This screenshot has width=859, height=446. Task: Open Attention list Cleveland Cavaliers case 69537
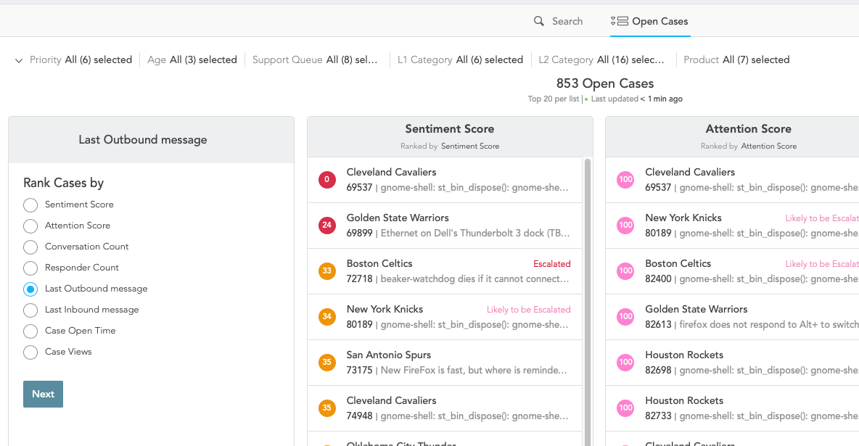click(x=733, y=180)
